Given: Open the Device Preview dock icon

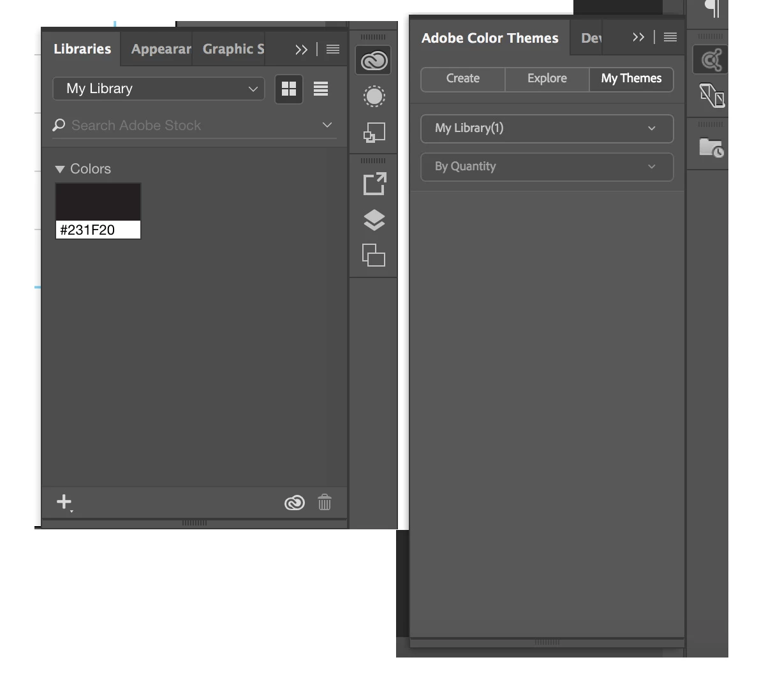Looking at the screenshot, I should tap(712, 96).
